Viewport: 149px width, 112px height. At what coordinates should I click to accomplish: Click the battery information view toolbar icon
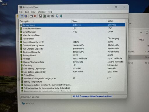tap(22, 16)
